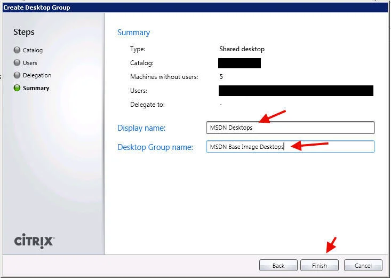Select the green Summary step icon
The width and height of the screenshot is (391, 278).
(x=17, y=88)
